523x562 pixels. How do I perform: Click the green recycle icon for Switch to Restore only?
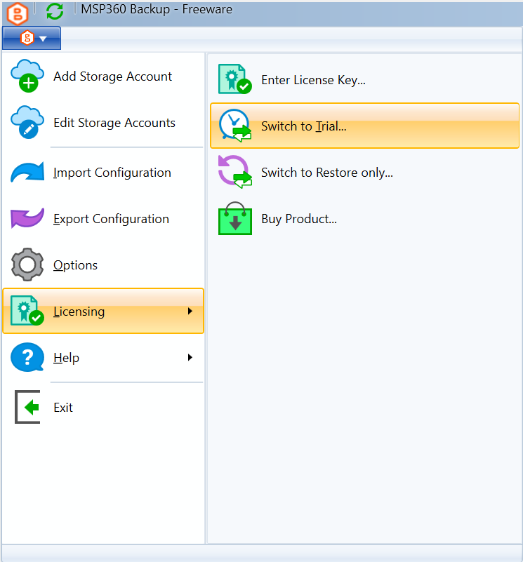tap(234, 172)
